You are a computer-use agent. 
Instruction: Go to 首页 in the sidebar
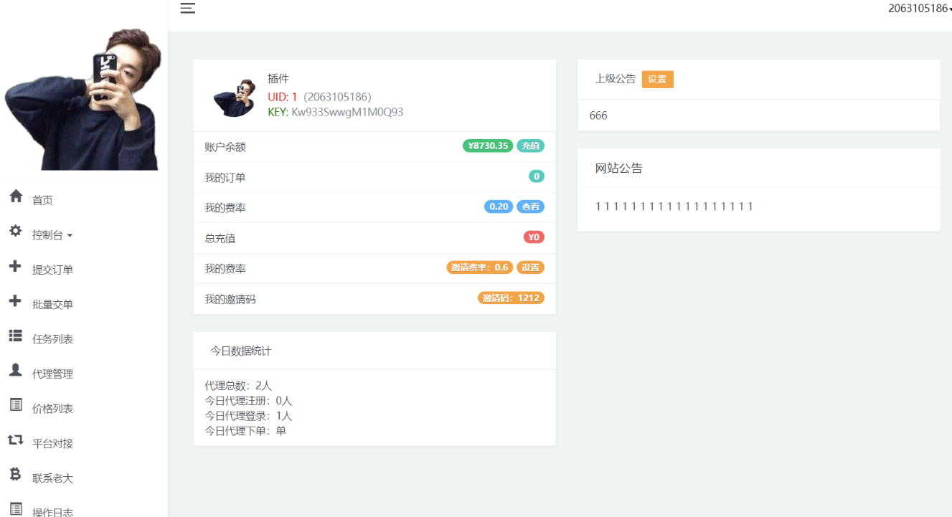[x=42, y=201]
